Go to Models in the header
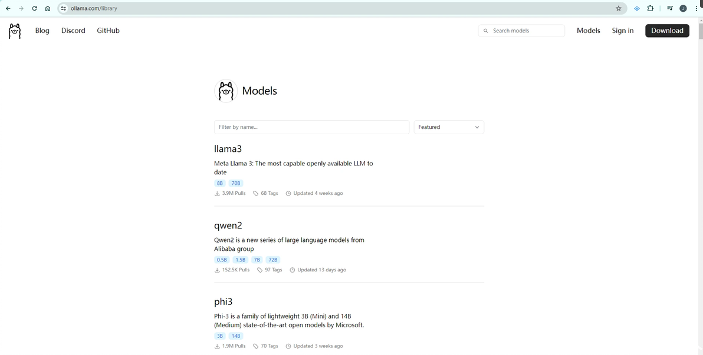The height and width of the screenshot is (355, 703). 588,31
